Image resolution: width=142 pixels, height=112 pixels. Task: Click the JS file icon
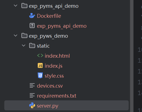(40, 65)
